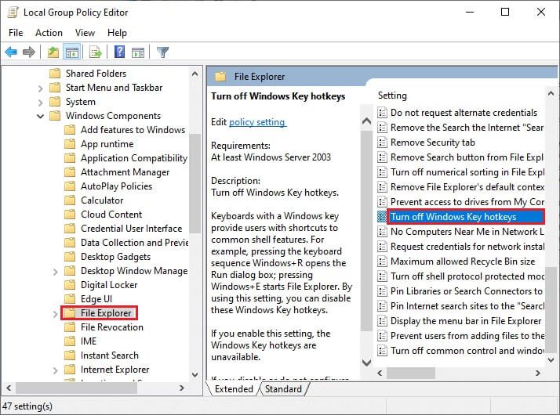Select Prevent users from adding files setting

tap(467, 336)
